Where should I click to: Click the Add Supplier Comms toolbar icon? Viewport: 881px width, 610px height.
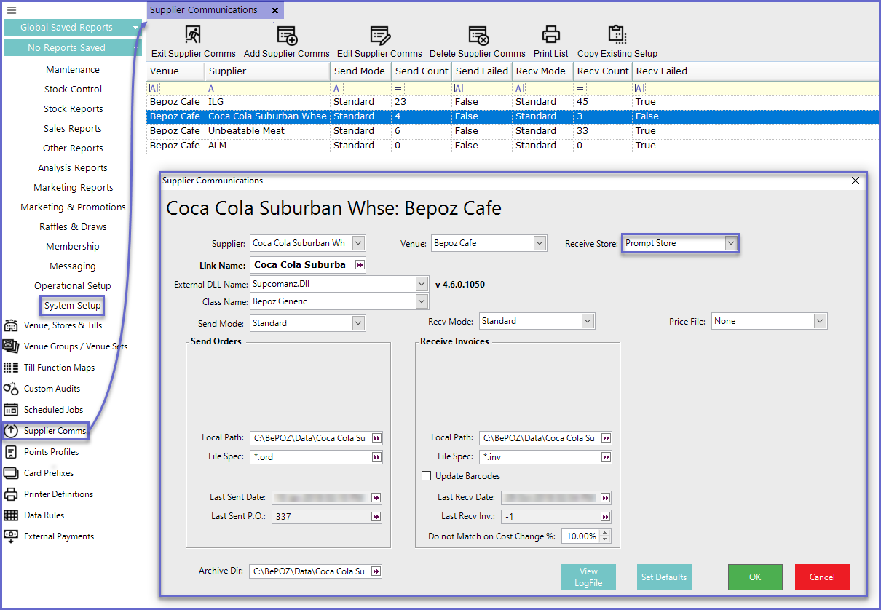pos(287,35)
